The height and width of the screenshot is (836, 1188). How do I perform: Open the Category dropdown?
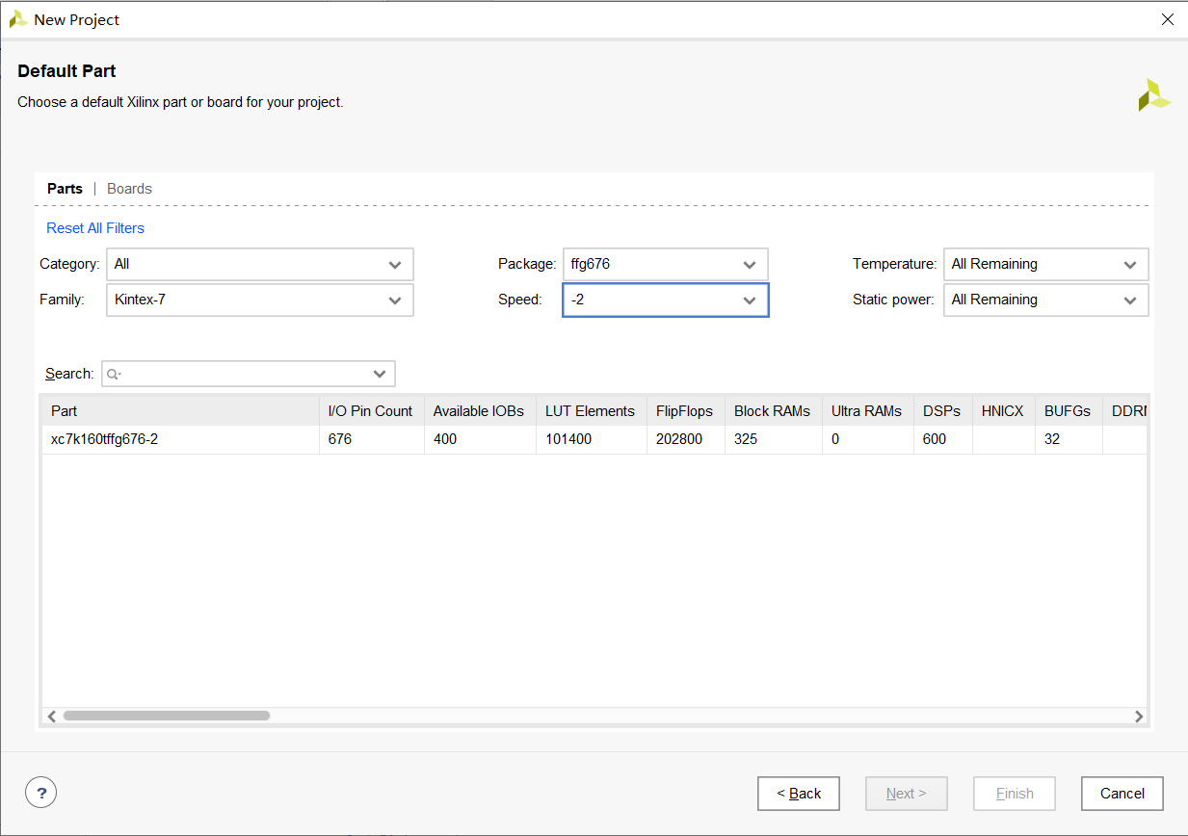(260, 264)
